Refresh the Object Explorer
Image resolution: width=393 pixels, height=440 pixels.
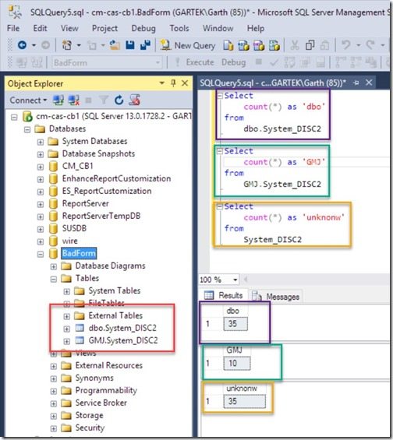(119, 100)
